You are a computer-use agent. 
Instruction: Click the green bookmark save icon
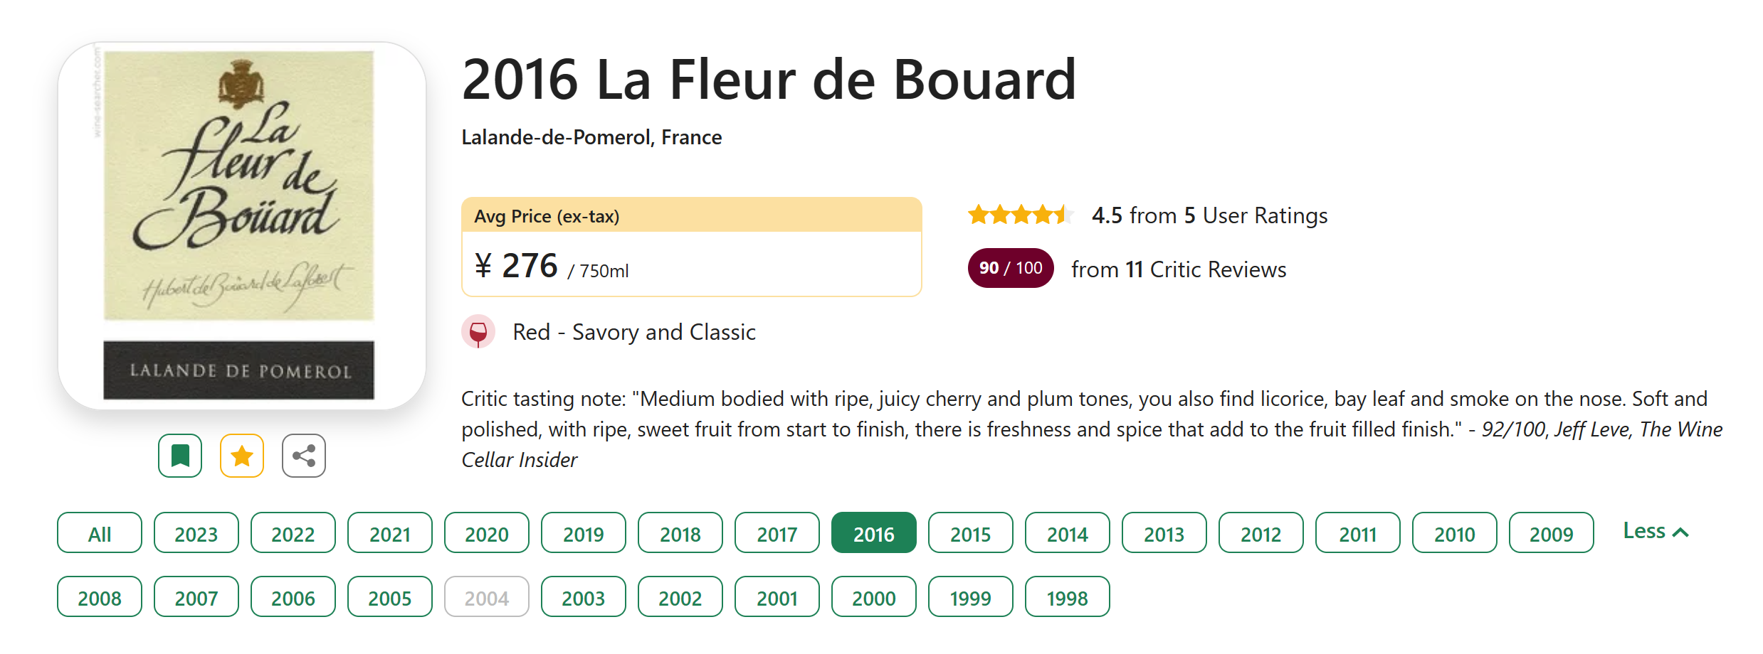[180, 456]
